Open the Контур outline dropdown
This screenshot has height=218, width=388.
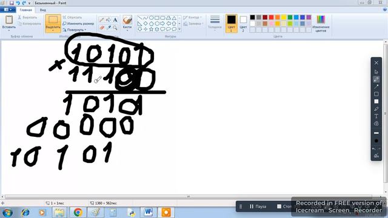pyautogui.click(x=193, y=18)
